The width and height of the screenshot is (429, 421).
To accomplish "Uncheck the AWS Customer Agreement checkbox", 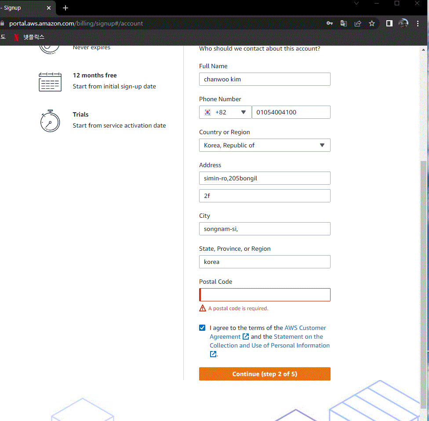I will tap(202, 328).
